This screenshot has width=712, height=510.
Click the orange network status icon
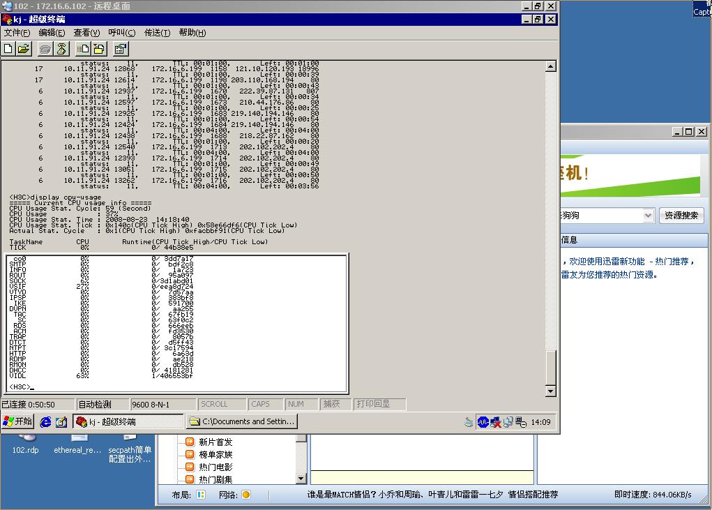click(x=245, y=495)
